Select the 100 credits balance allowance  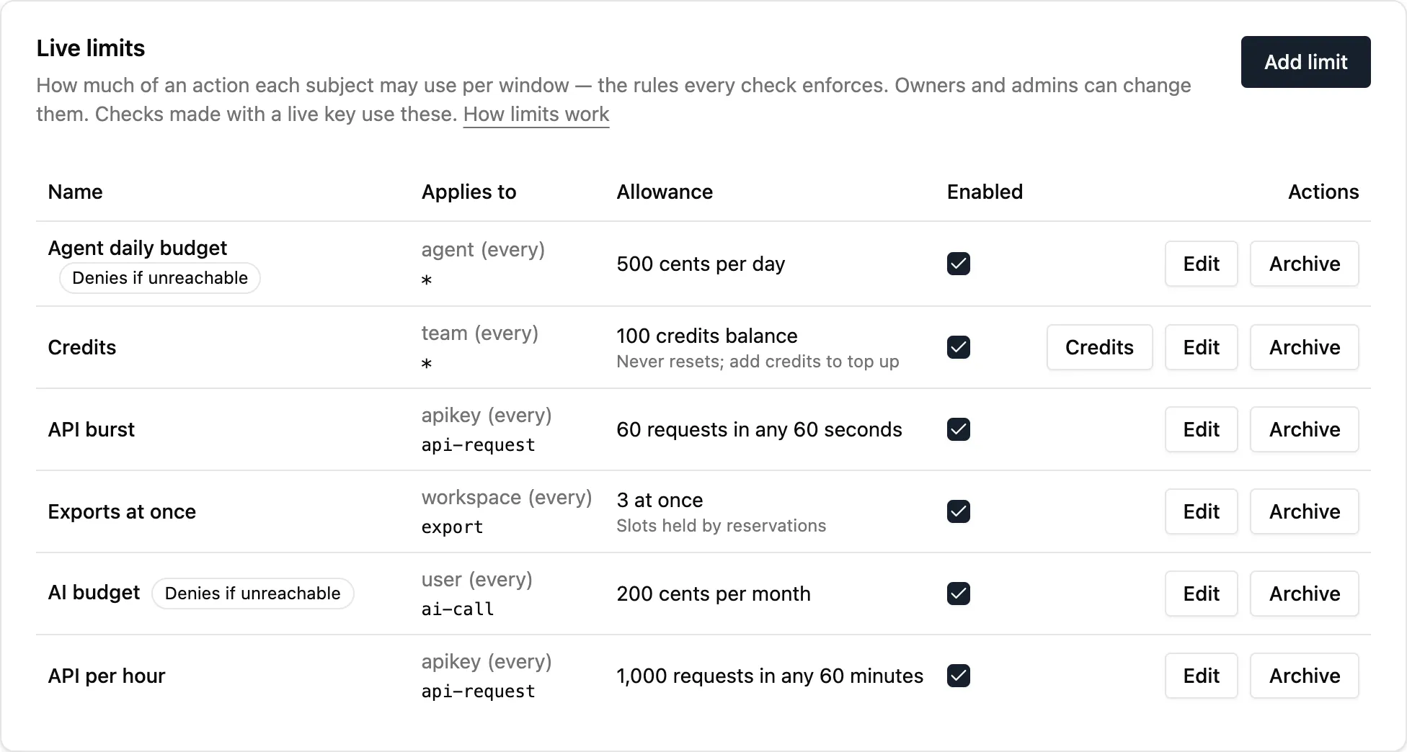707,336
